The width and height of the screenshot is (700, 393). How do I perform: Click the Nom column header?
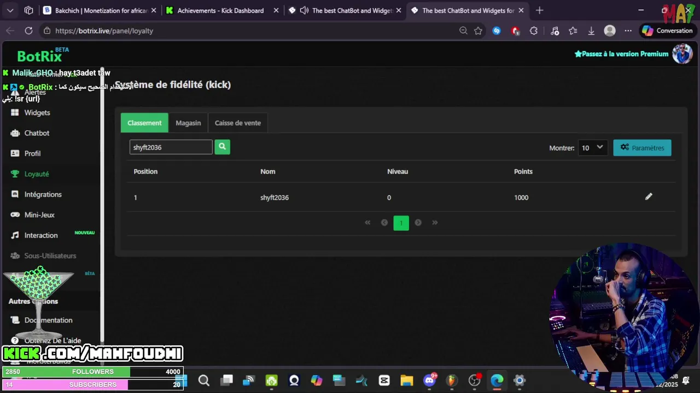267,171
